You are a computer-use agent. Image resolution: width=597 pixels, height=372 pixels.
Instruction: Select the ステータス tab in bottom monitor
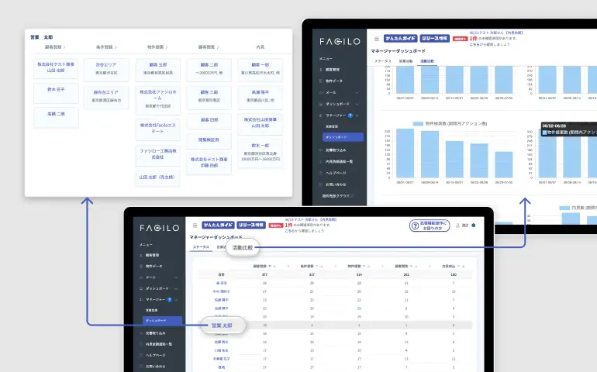tap(201, 247)
